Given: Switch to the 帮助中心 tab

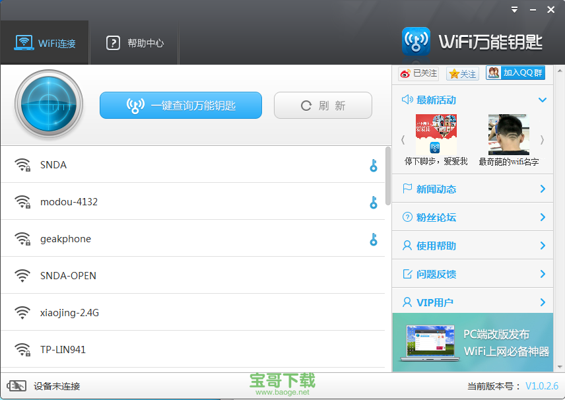Looking at the screenshot, I should coord(134,42).
